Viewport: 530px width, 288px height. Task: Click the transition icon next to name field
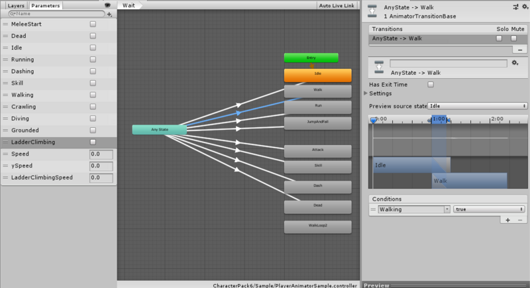(379, 67)
